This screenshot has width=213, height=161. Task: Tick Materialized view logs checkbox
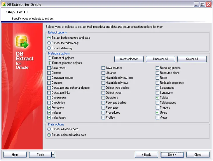point(103,78)
